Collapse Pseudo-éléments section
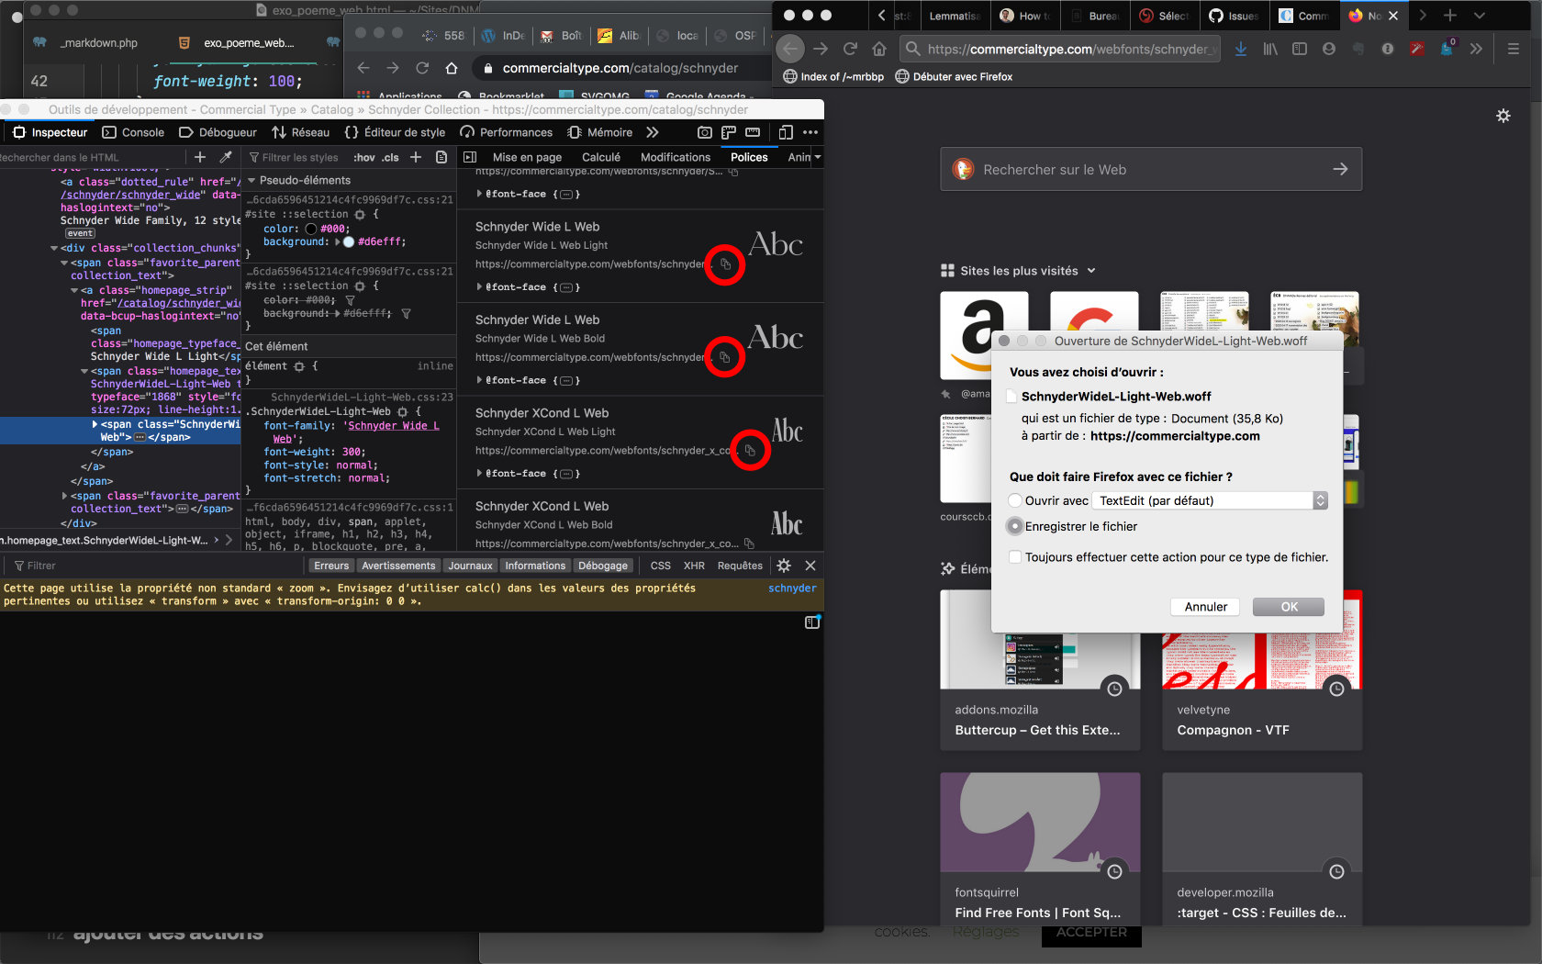 (x=251, y=181)
